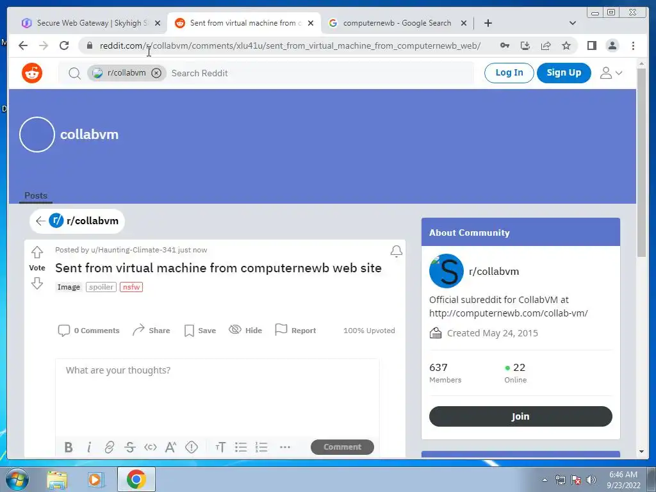Screen dimensions: 656x492
Task: Open the r/collabvm link in About Community
Action: click(x=494, y=272)
